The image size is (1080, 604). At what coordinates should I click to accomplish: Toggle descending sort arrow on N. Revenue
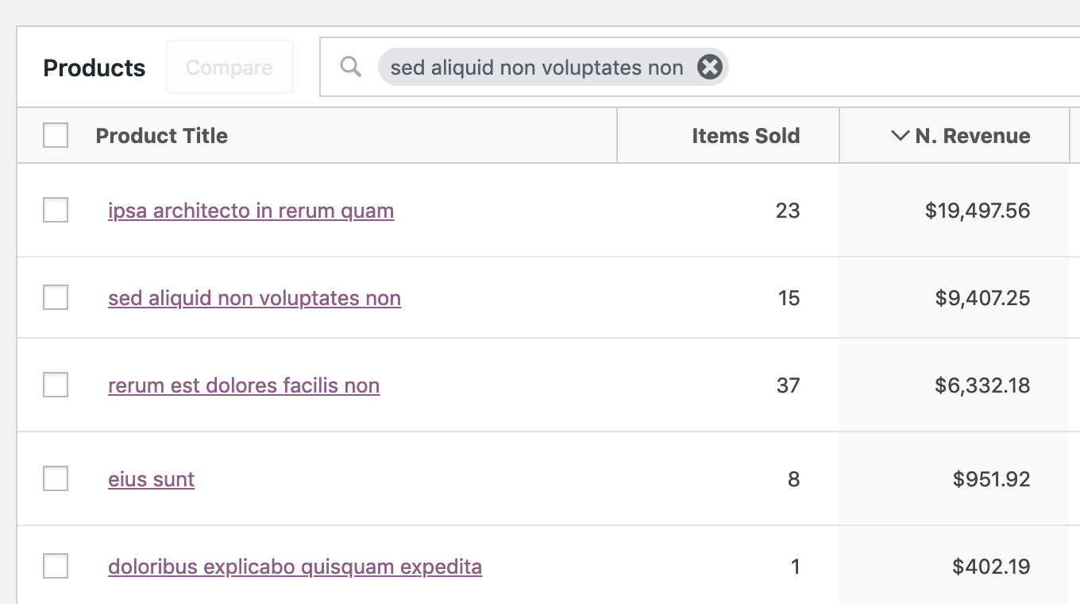click(900, 136)
